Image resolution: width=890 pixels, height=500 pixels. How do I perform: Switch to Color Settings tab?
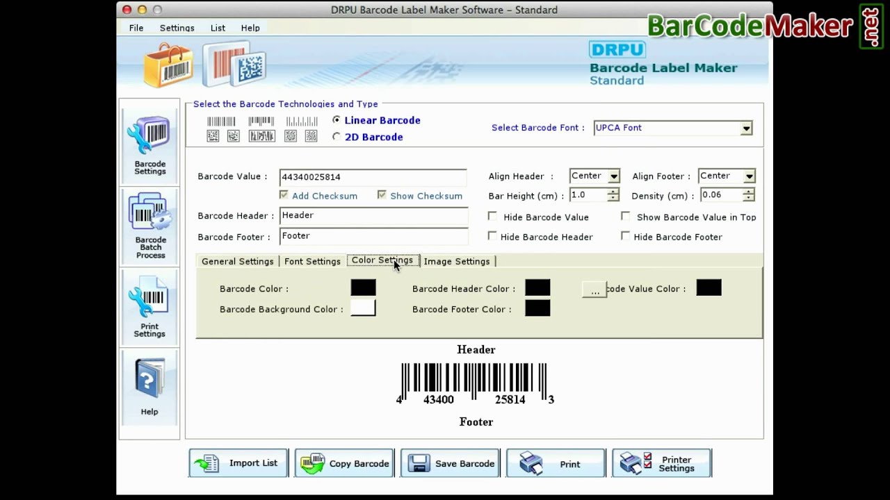(382, 260)
